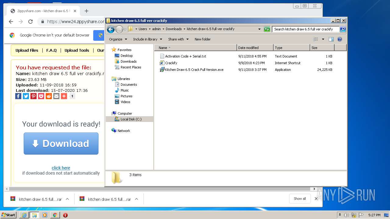Click New folder button
390x219 pixels.
point(203,39)
